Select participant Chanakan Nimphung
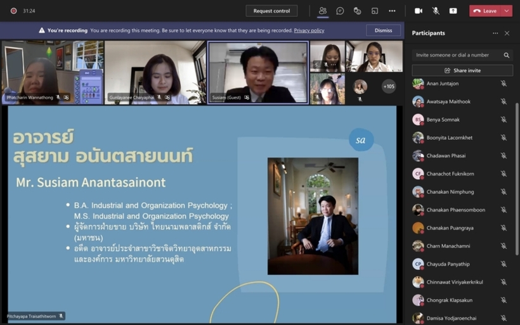Image resolution: width=520 pixels, height=325 pixels. 461,192
